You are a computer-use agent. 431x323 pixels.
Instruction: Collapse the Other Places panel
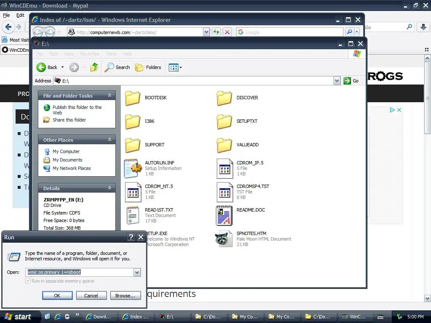pyautogui.click(x=110, y=140)
